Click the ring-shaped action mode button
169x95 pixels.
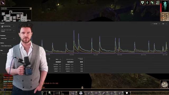(x=167, y=18)
